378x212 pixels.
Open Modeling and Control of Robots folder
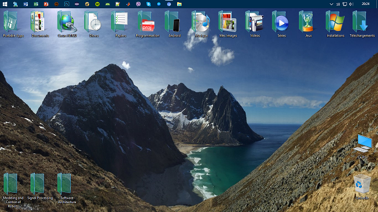pyautogui.click(x=13, y=190)
